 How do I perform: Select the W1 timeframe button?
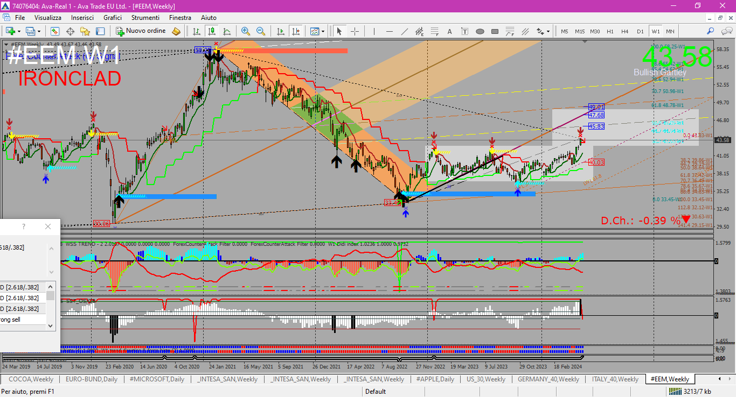point(655,31)
